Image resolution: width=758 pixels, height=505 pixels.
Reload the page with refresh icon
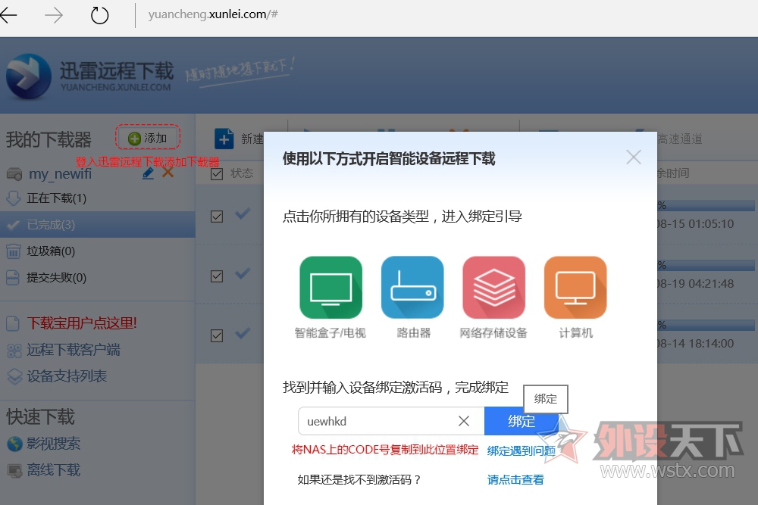pos(99,15)
